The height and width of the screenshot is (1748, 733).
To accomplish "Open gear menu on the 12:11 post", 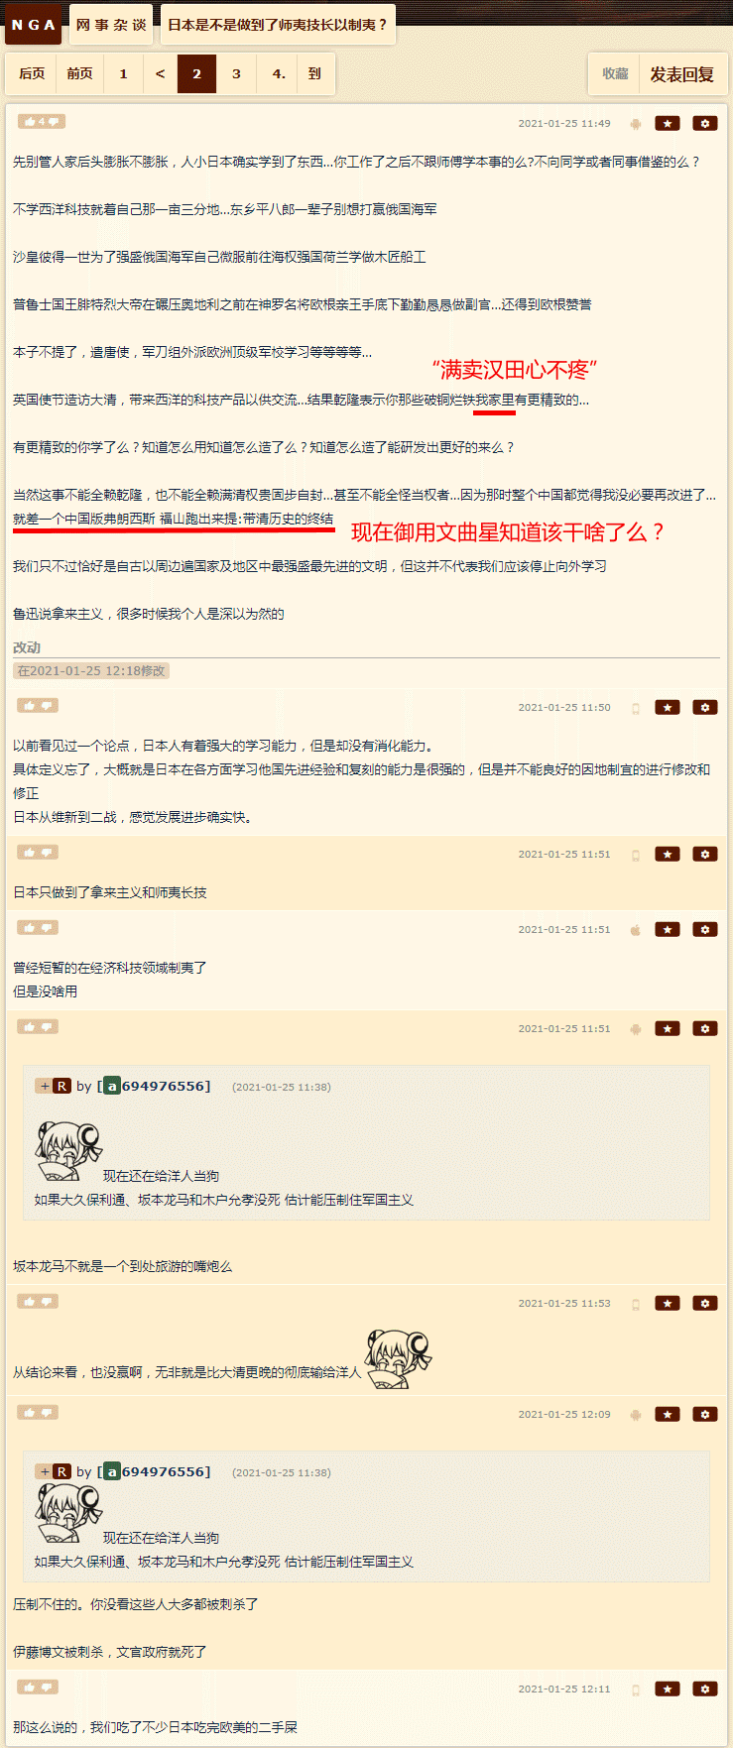I will coord(705,1689).
